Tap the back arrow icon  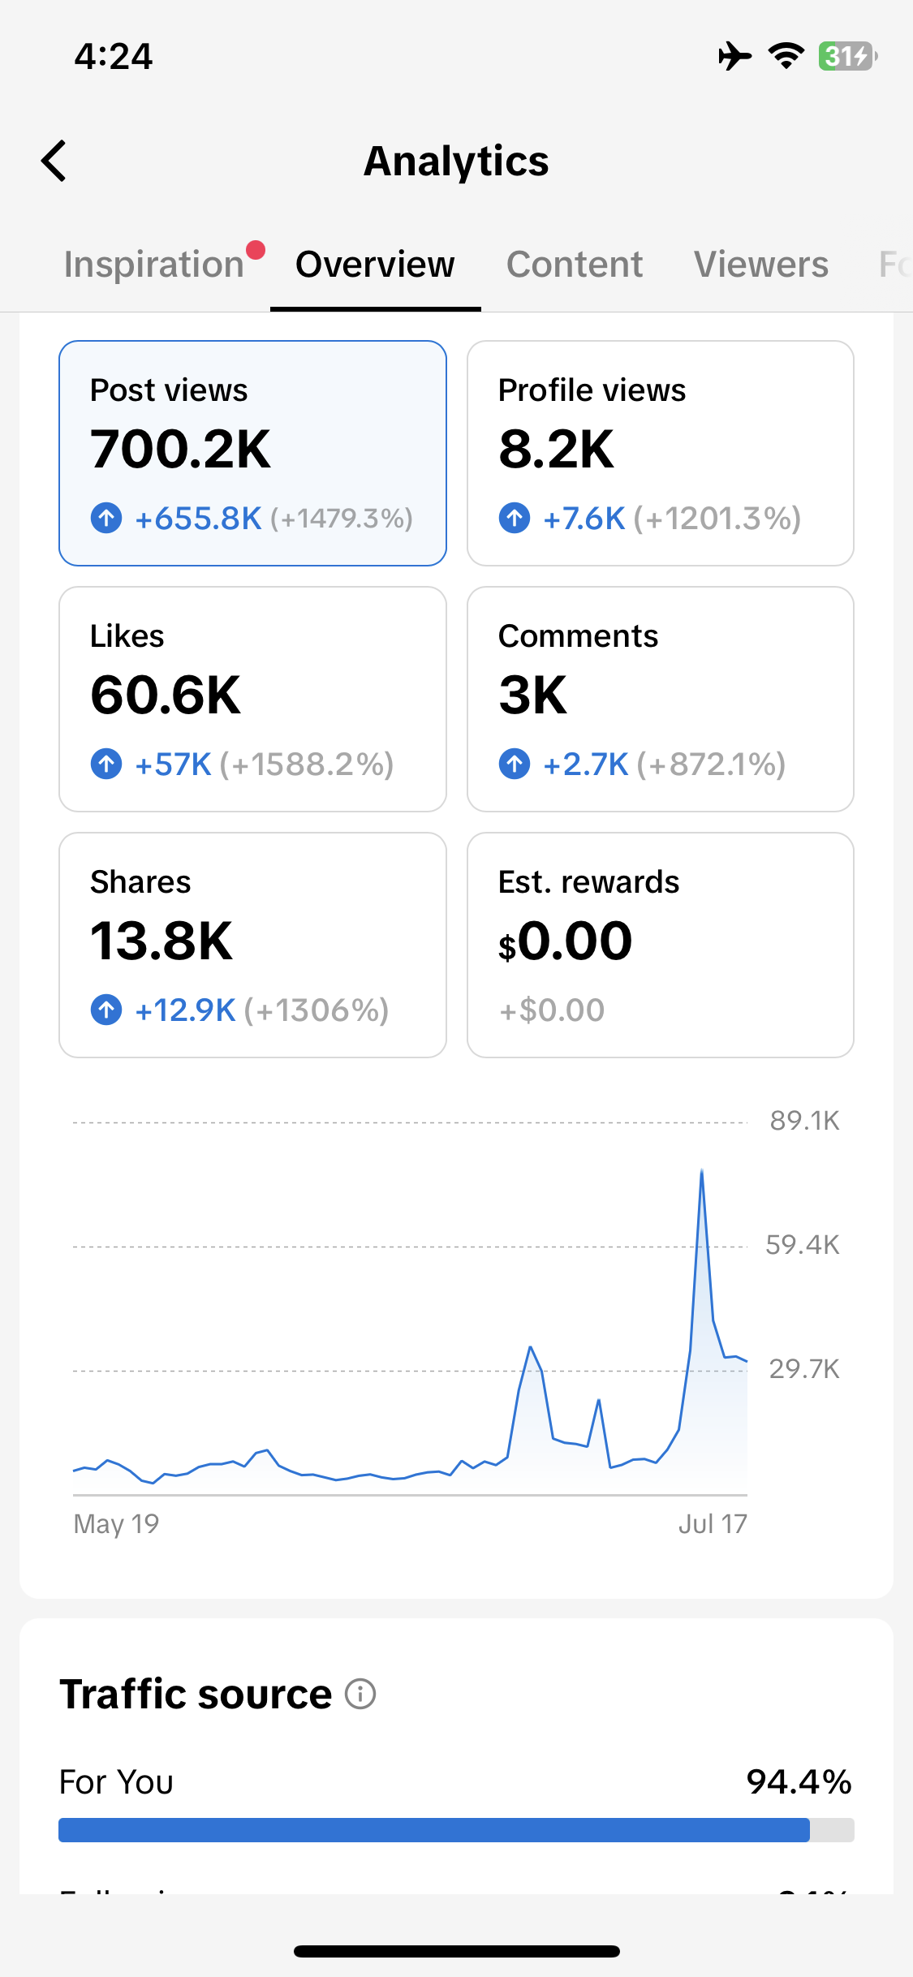coord(54,161)
